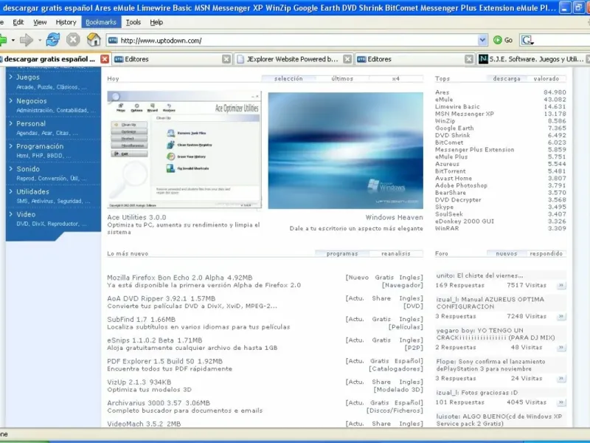Click arrow icon next to 7248 Visitas
The height and width of the screenshot is (443, 590).
point(561,316)
